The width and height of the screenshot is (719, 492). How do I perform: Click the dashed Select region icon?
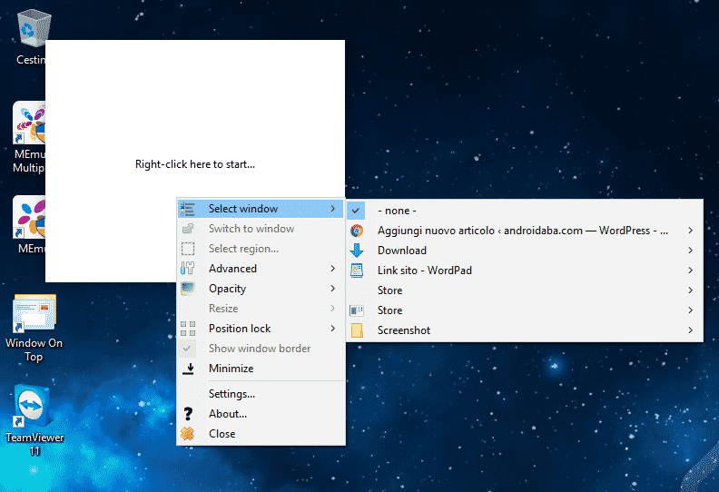point(188,249)
